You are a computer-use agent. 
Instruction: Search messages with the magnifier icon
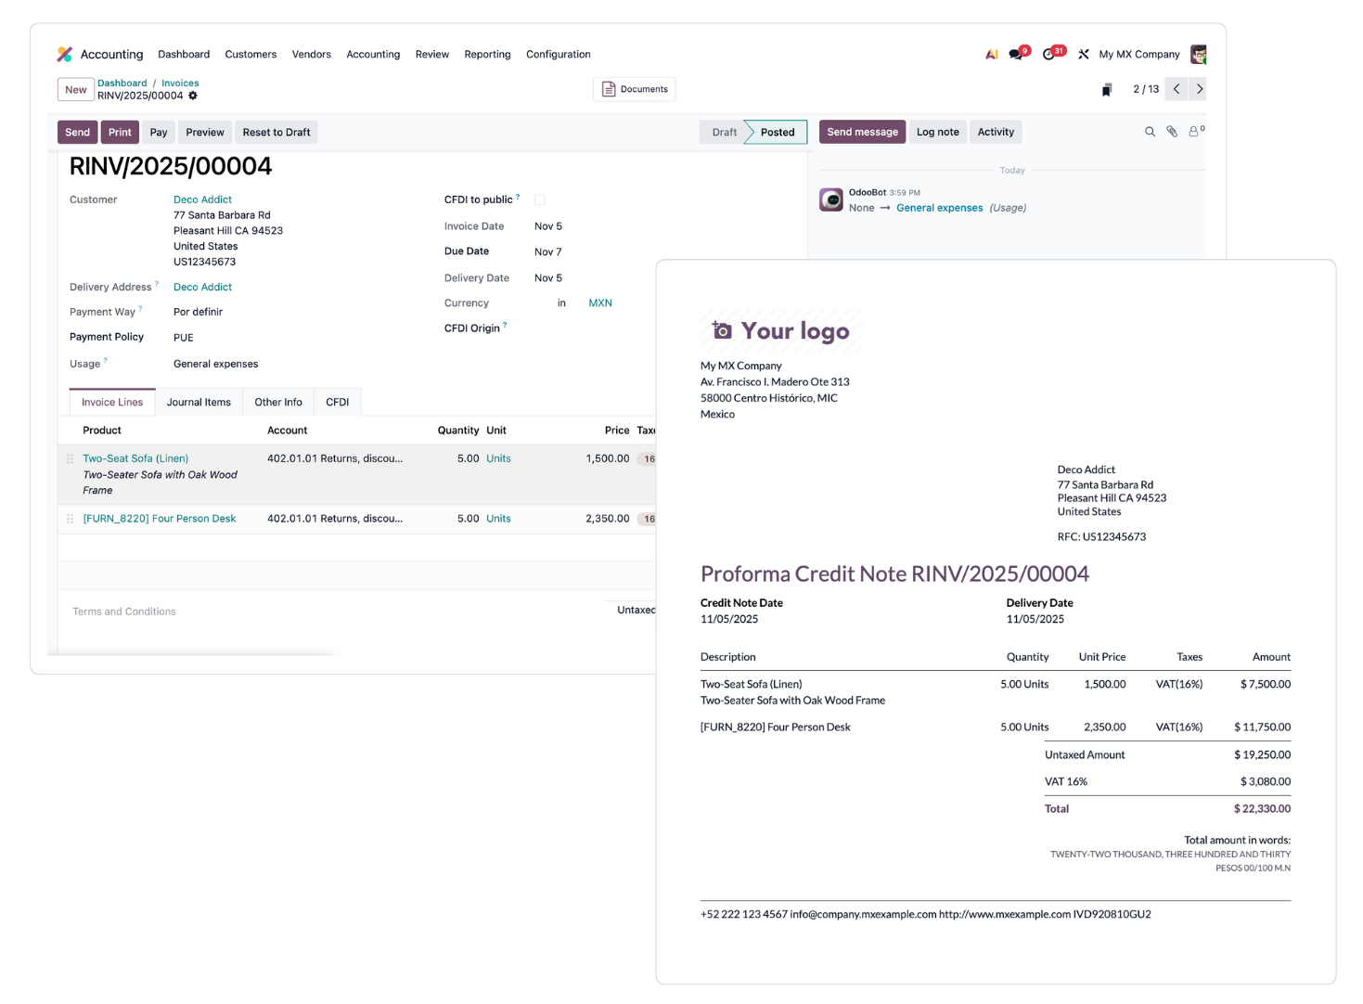(x=1150, y=132)
